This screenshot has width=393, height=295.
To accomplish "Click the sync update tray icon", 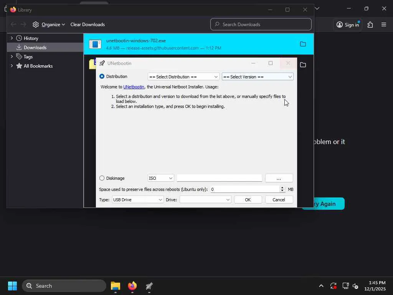I will coord(334,286).
